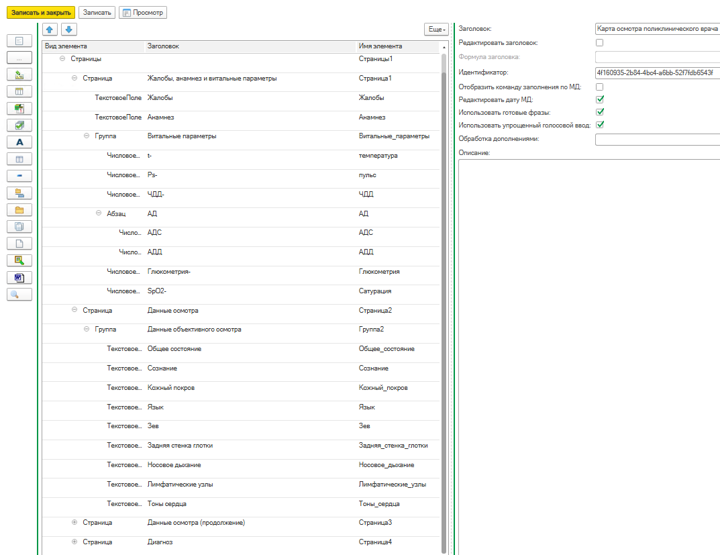Screen dimensions: 720x555
Task: Click the blue minus icon in sidebar
Action: point(19,176)
